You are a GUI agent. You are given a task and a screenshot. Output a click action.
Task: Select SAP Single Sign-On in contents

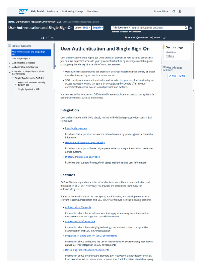(x=21, y=58)
